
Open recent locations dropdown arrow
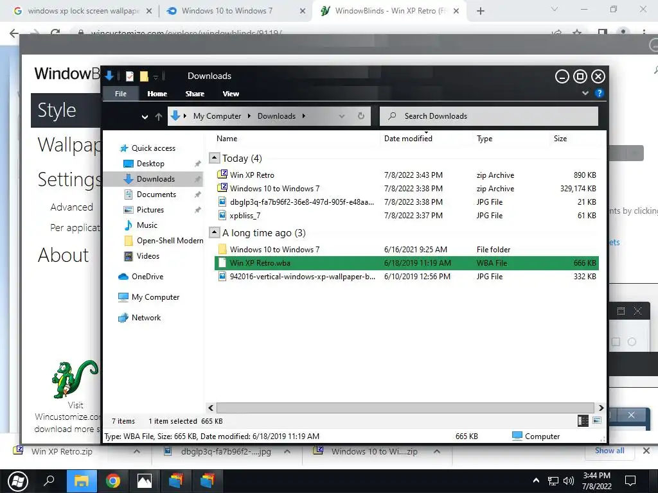[x=145, y=117]
